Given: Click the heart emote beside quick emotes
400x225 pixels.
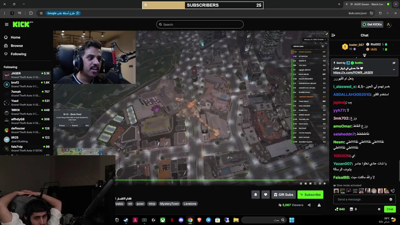Looking at the screenshot, I should click(392, 191).
